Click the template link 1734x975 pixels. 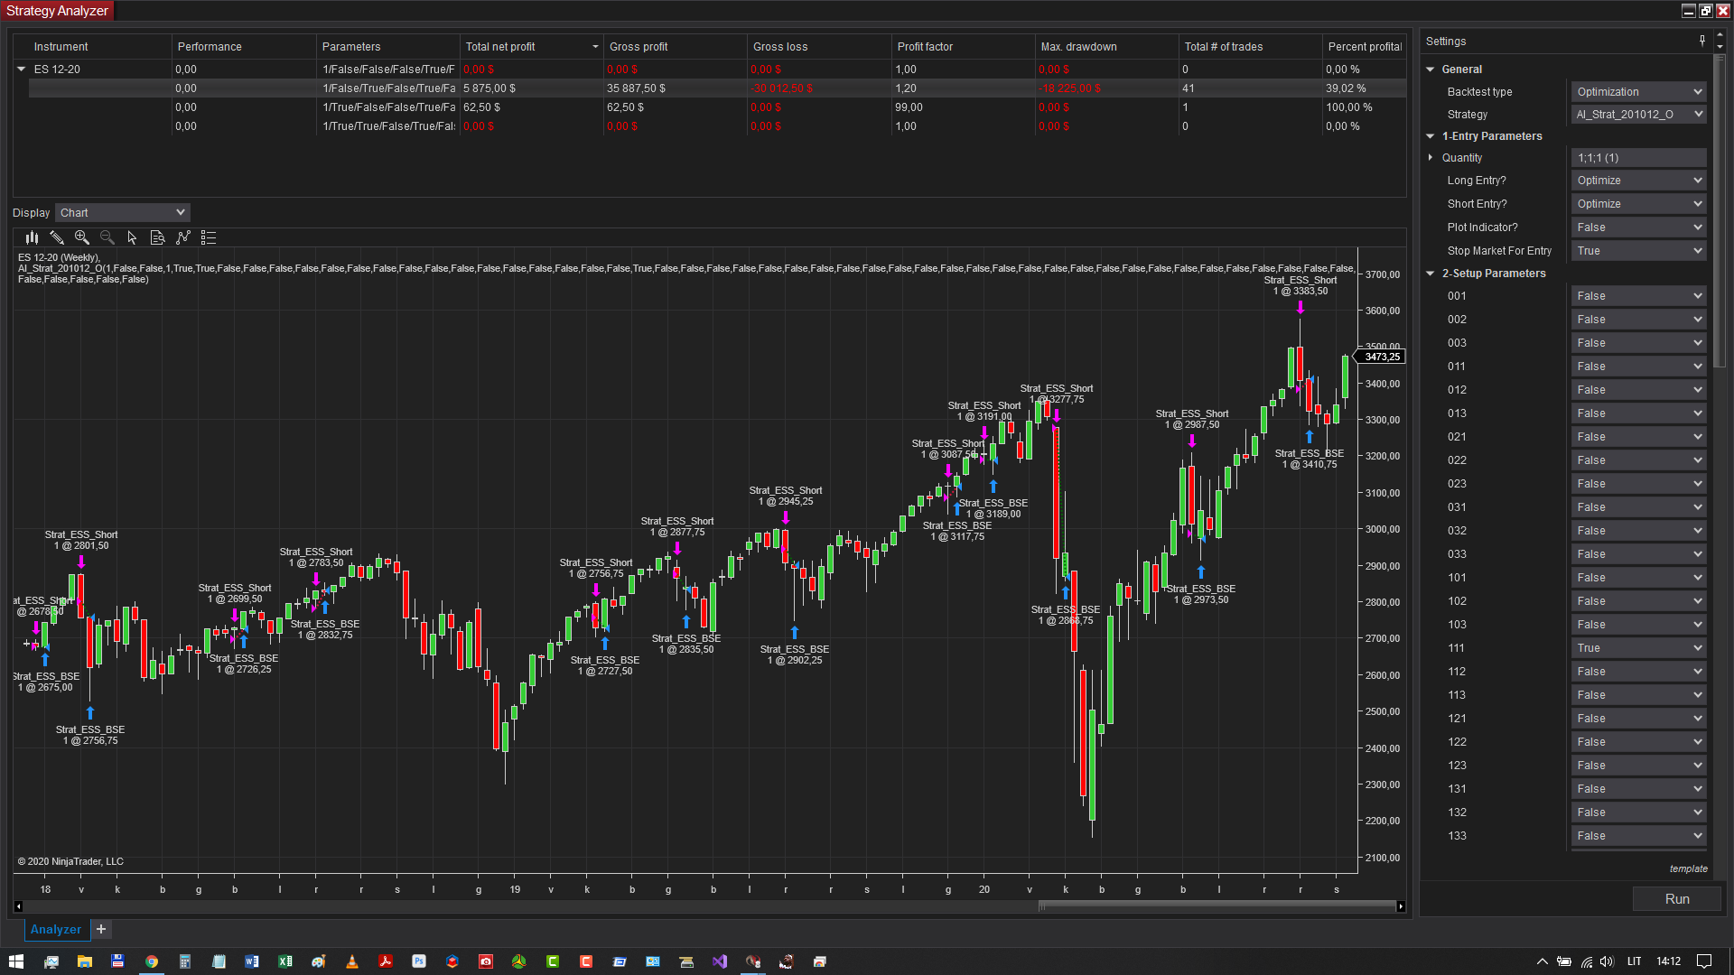1688,868
